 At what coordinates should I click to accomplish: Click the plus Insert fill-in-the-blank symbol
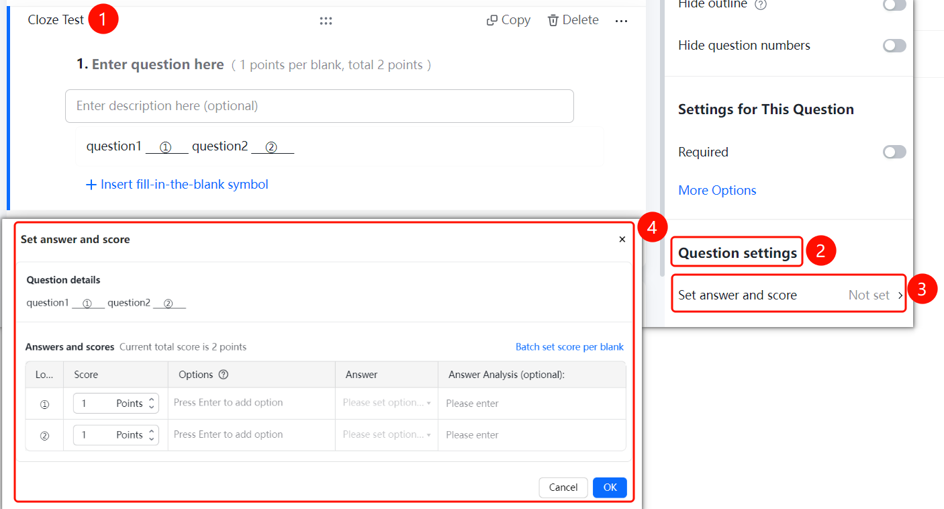pos(91,185)
